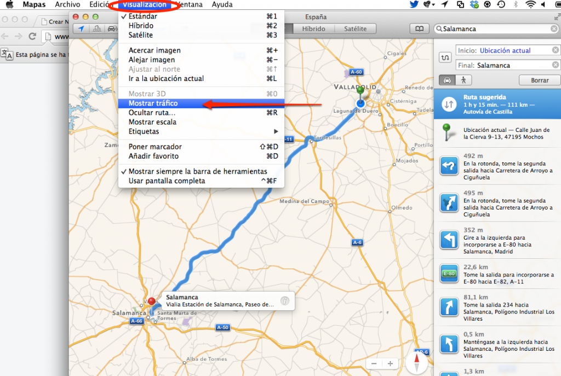Zoom out with the map minus button
Image resolution: width=561 pixels, height=376 pixels.
pyautogui.click(x=374, y=363)
